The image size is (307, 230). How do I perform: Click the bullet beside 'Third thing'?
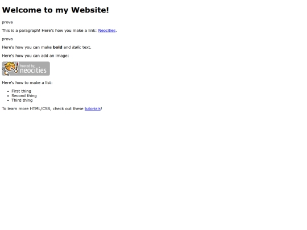tap(8, 101)
